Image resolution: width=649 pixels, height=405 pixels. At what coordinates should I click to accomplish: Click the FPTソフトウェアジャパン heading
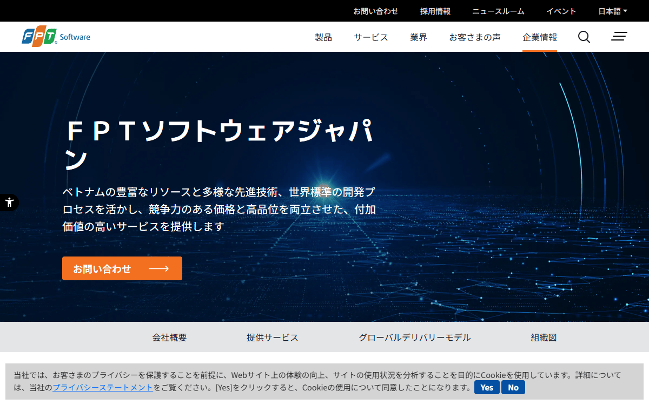coord(219,145)
